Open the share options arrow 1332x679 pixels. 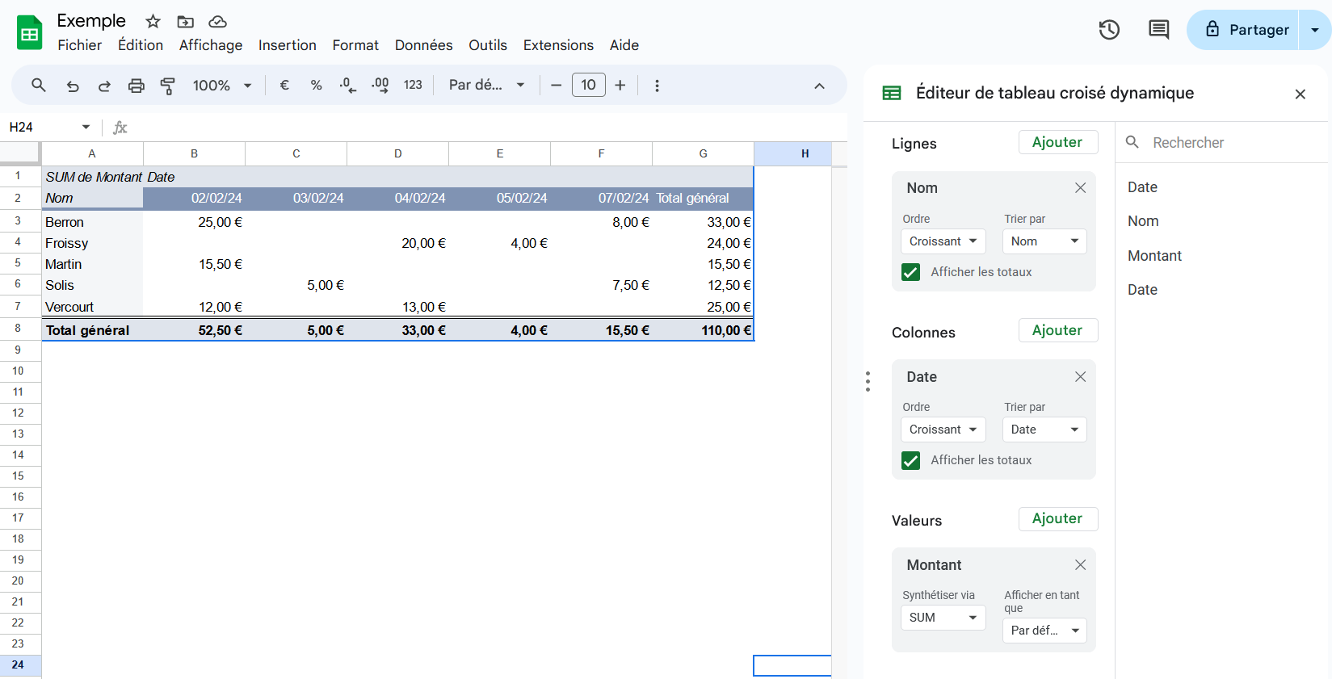1315,30
